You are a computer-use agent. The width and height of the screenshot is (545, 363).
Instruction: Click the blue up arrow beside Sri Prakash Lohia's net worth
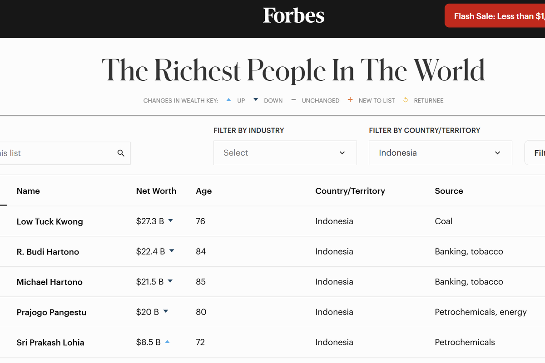[168, 342]
